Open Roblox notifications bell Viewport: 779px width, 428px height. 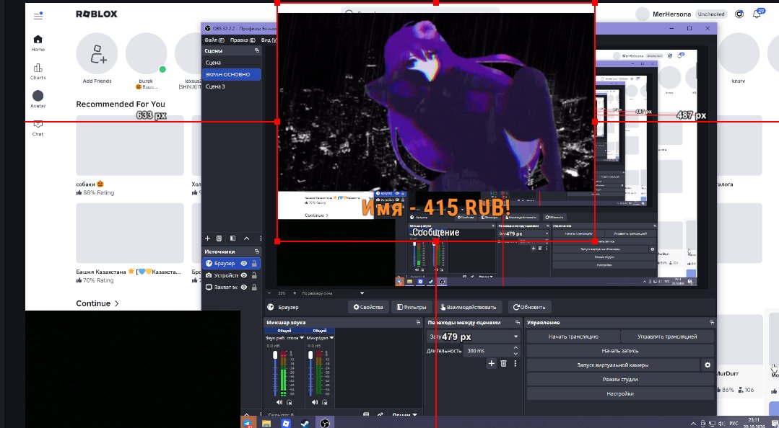click(x=757, y=14)
